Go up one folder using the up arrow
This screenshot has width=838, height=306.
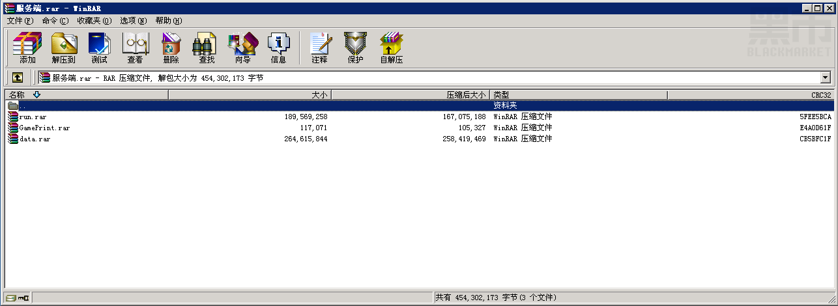[18, 77]
